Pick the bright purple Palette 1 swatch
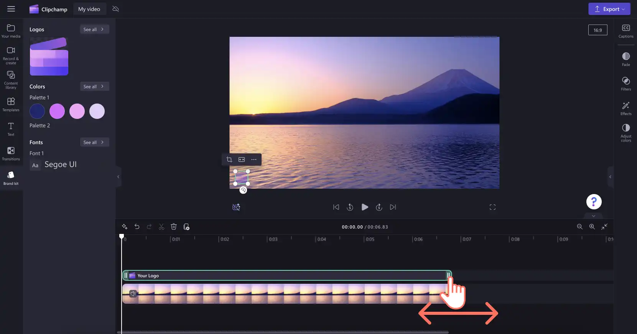The height and width of the screenshot is (334, 637). (x=57, y=111)
